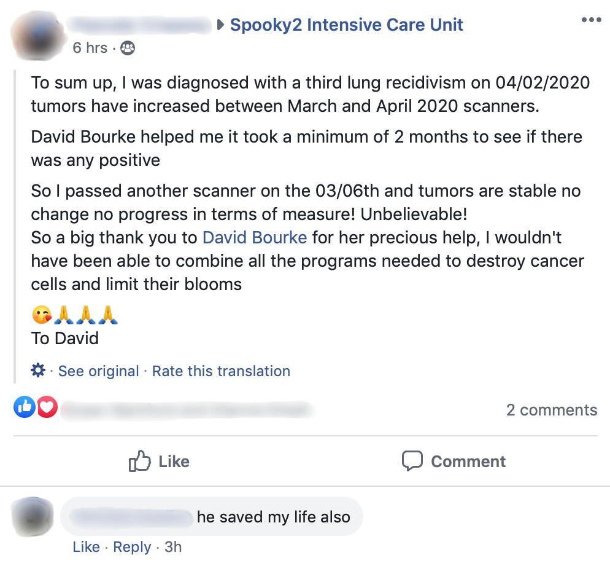
Task: Reply to the comment below the post
Action: pyautogui.click(x=132, y=547)
